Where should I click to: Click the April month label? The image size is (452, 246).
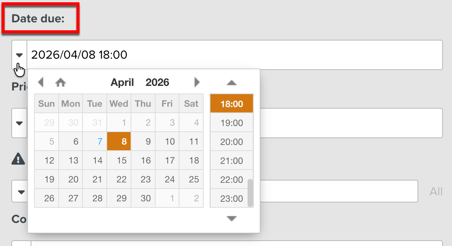[122, 82]
